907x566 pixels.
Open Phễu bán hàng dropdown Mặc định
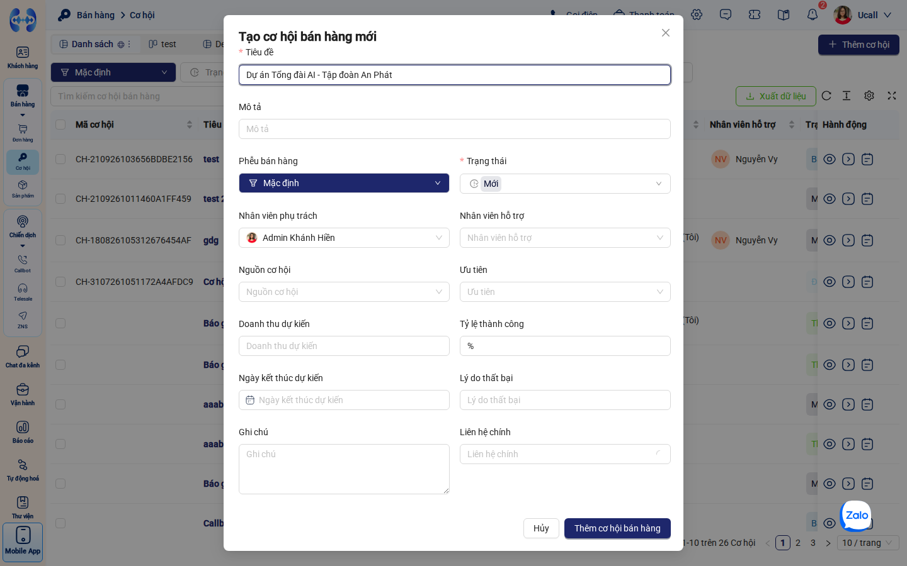344,183
